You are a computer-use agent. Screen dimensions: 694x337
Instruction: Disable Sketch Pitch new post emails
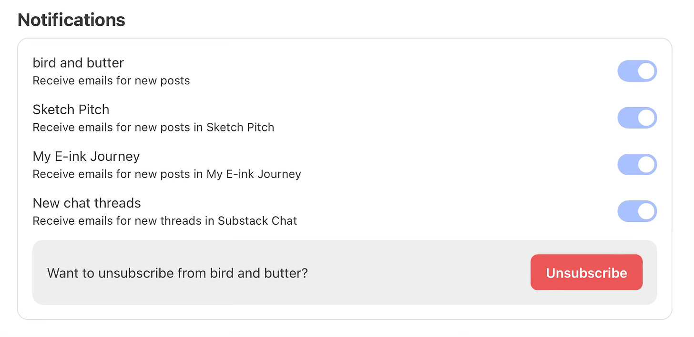[x=637, y=118]
